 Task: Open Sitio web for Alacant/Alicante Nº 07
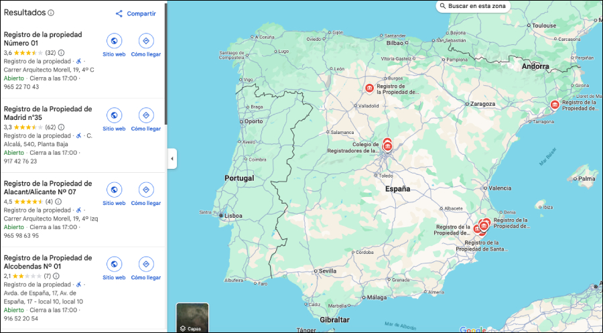coord(114,194)
